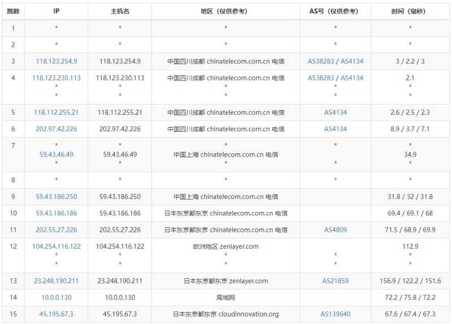Select time value 112.9
Screen dimensions: 452x324
pyautogui.click(x=410, y=247)
